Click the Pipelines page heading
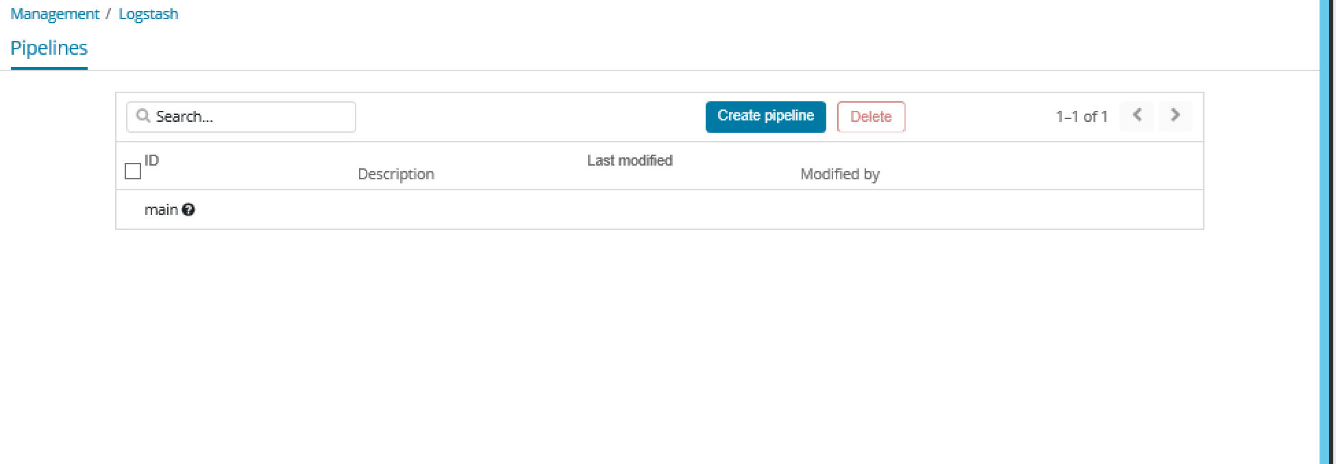1336x464 pixels. (x=48, y=48)
